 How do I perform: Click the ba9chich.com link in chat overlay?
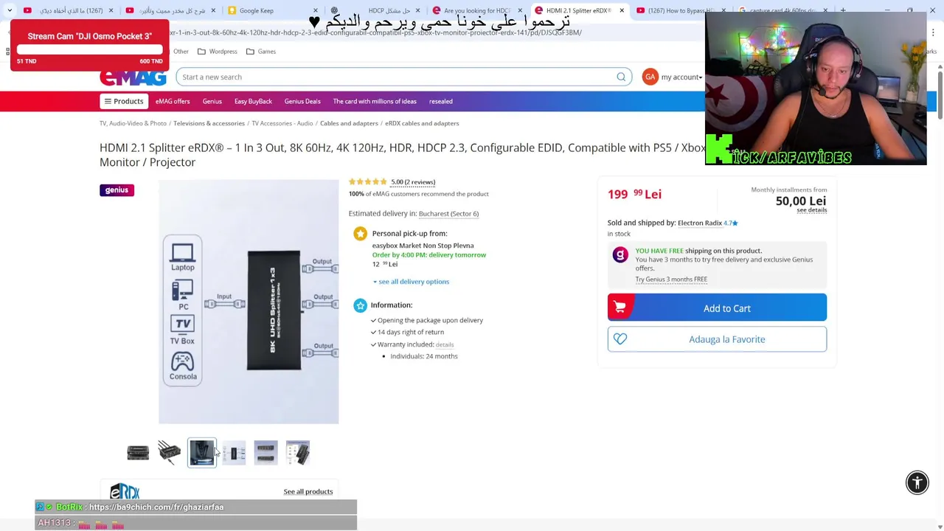click(156, 507)
